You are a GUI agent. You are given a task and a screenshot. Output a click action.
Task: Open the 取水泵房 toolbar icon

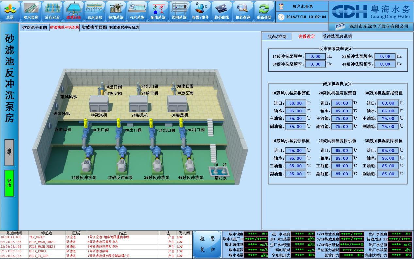coord(31,11)
